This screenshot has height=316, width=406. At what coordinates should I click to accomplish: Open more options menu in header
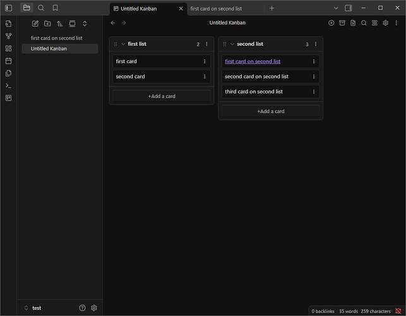point(397,23)
